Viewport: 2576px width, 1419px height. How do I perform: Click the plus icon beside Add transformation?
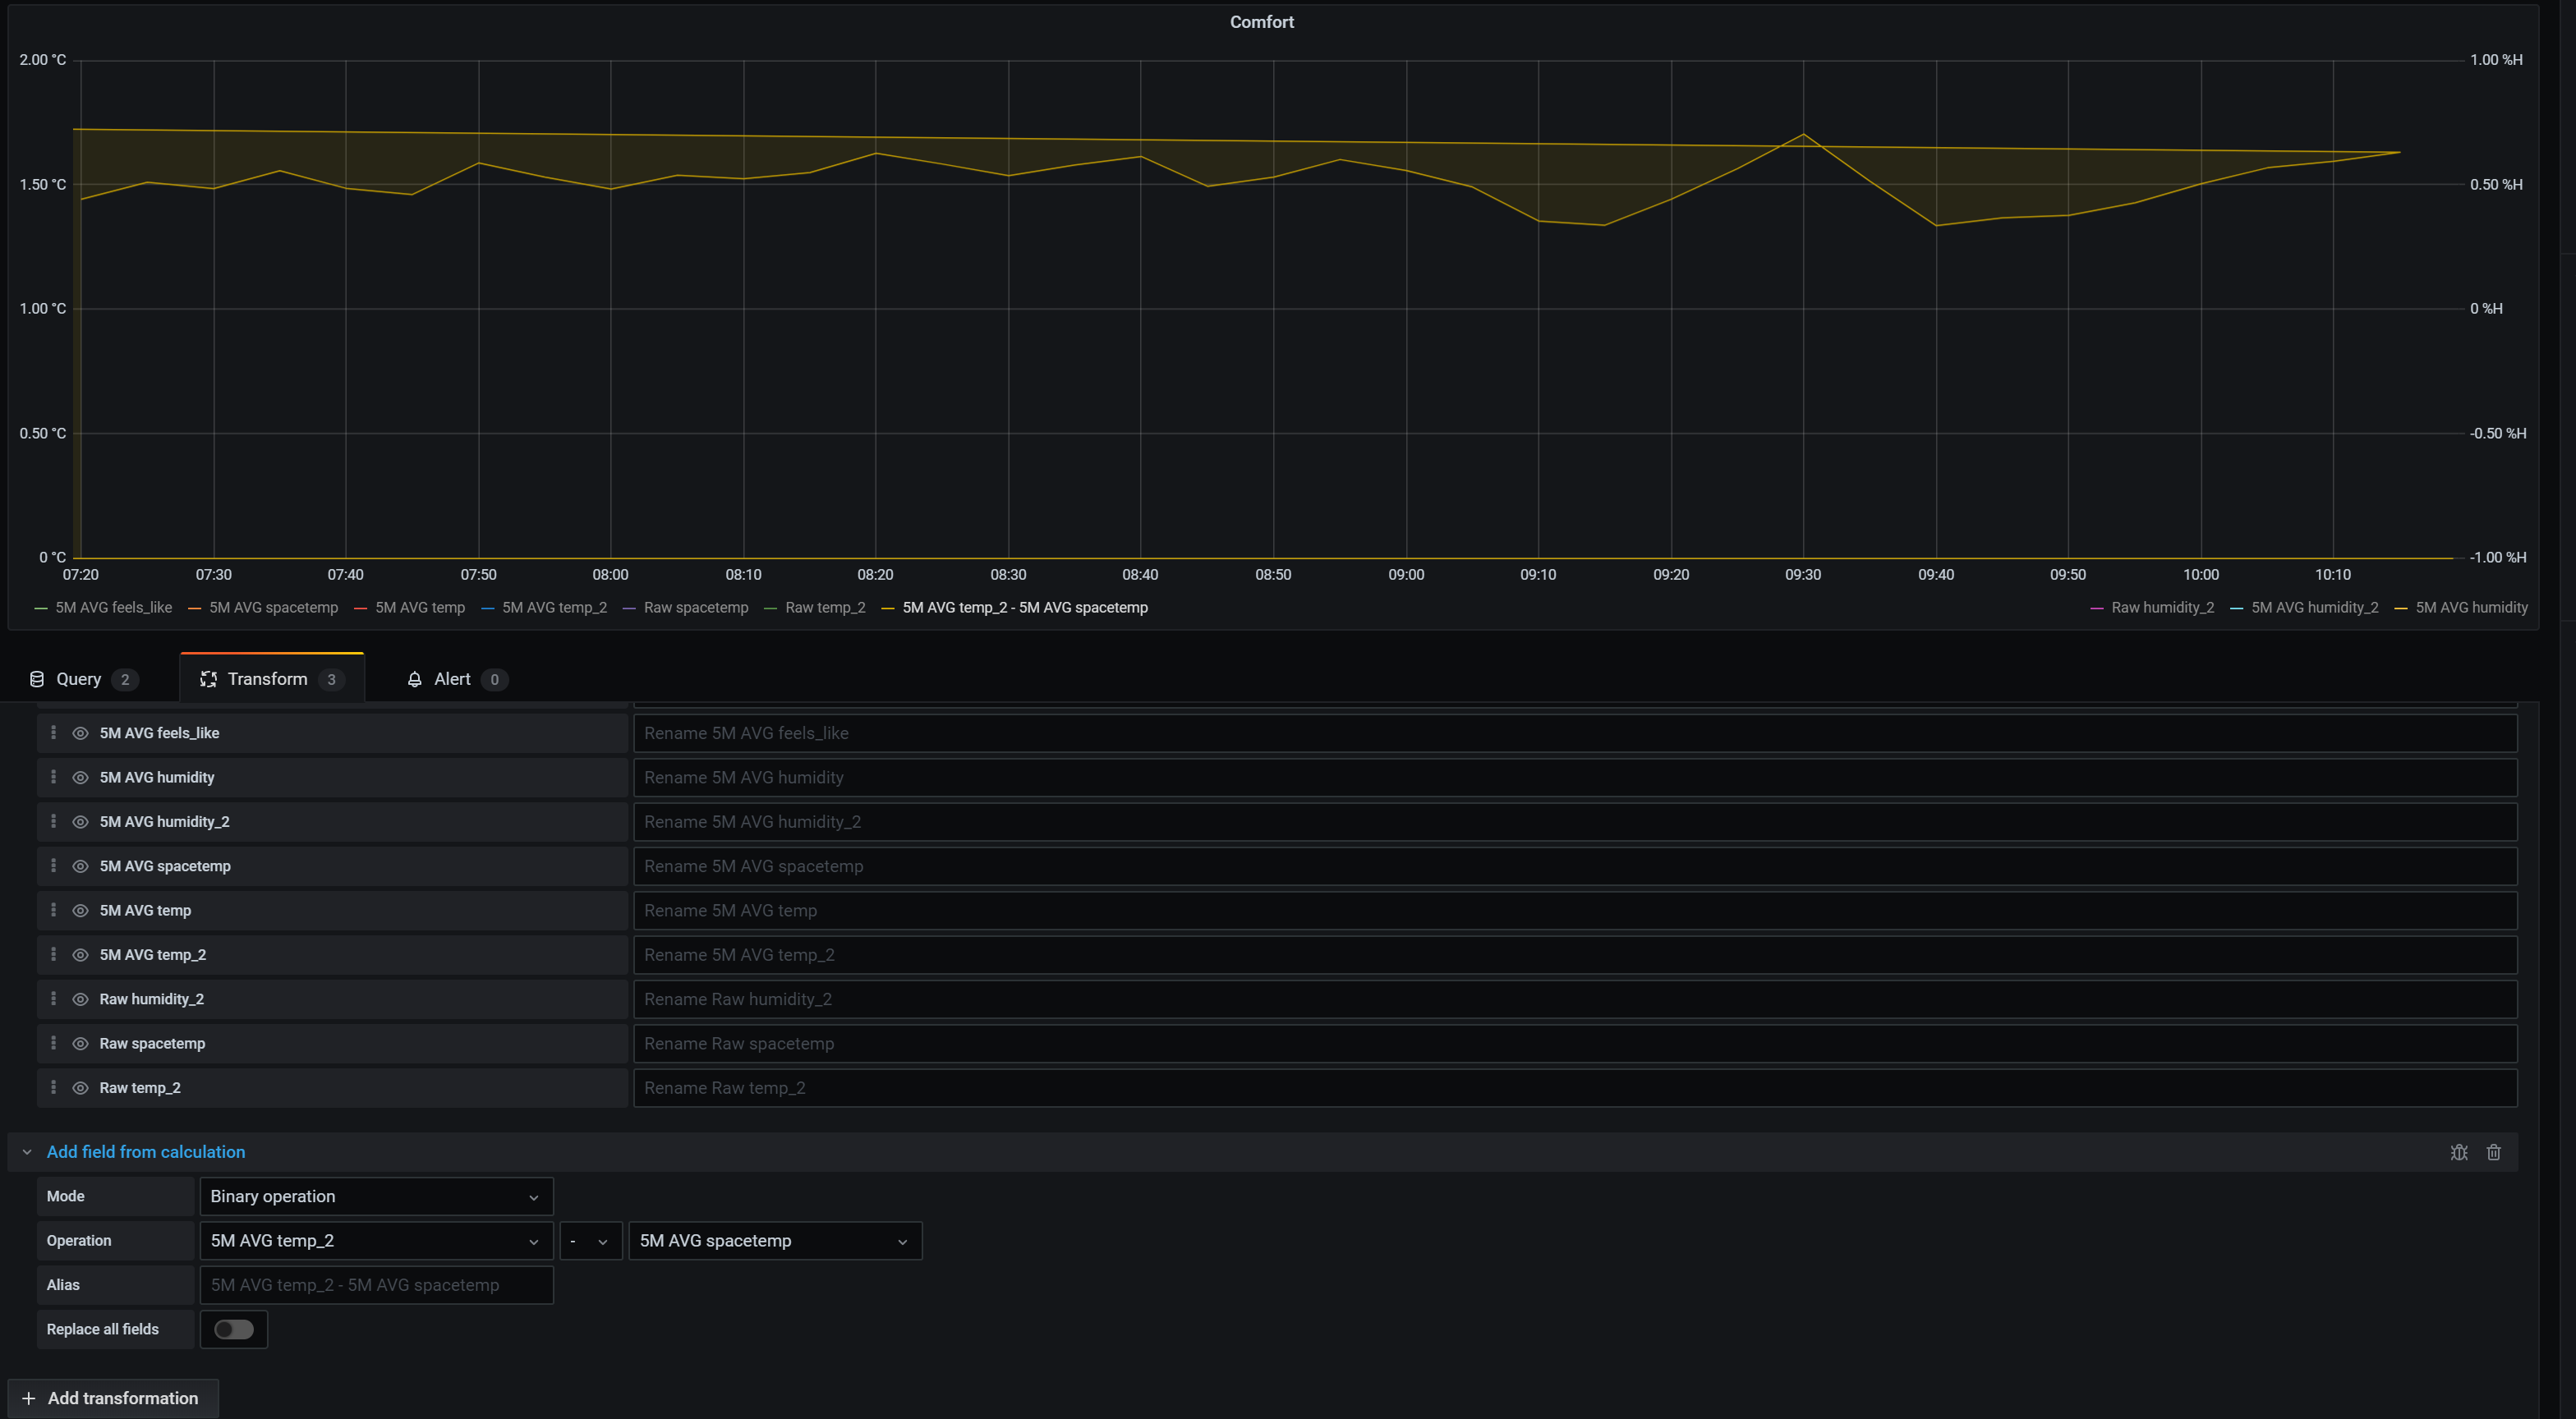pos(28,1397)
